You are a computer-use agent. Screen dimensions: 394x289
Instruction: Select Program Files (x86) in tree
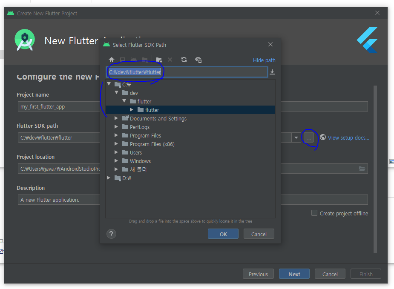tap(190, 144)
